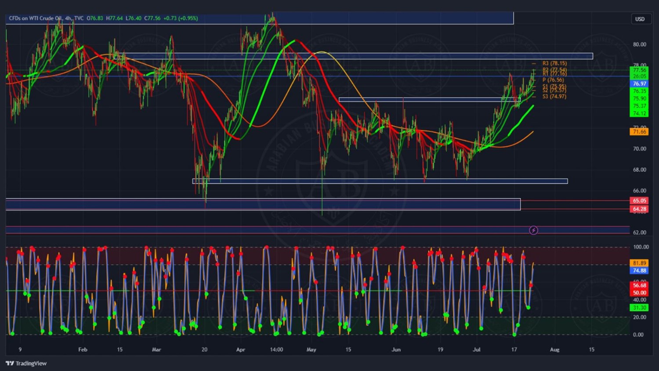Image resolution: width=659 pixels, height=371 pixels.
Task: Select the CFDs on WTI Crude Oil title
Action: 35,18
